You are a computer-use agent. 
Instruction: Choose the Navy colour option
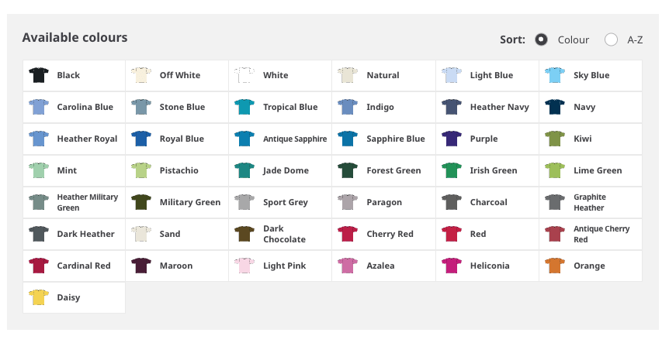(584, 107)
